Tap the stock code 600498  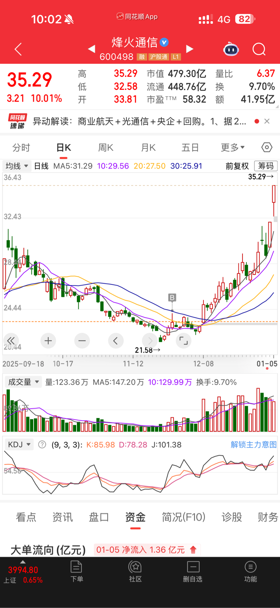[116, 57]
